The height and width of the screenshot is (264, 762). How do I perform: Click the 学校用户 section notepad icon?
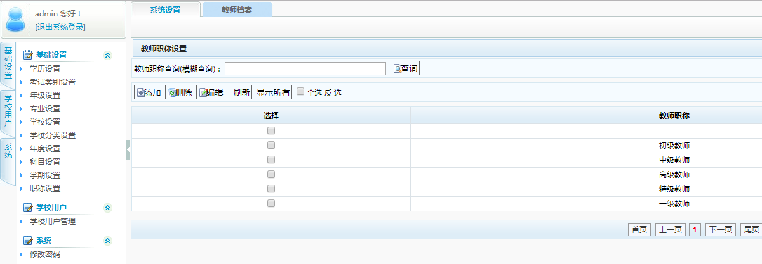[x=28, y=208]
